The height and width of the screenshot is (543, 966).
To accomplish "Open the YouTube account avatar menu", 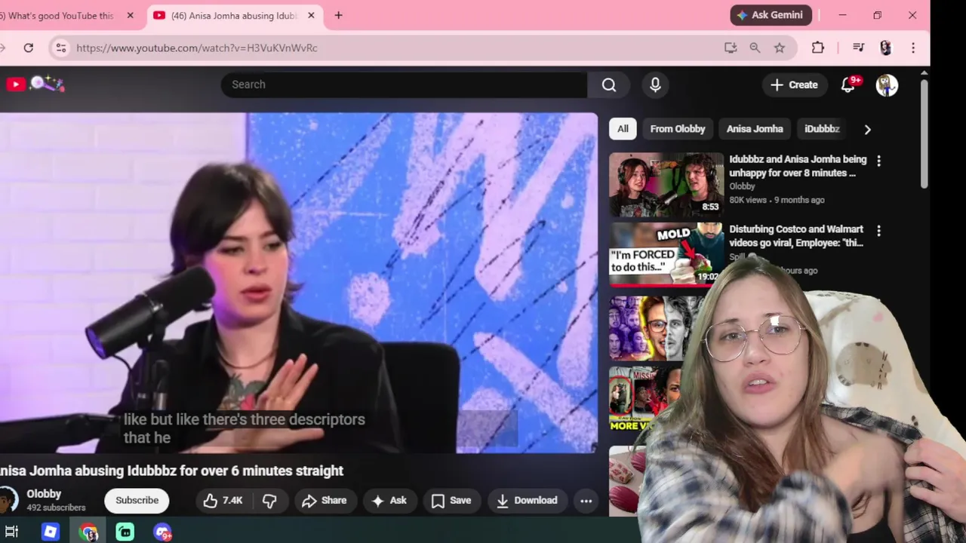I will click(887, 85).
